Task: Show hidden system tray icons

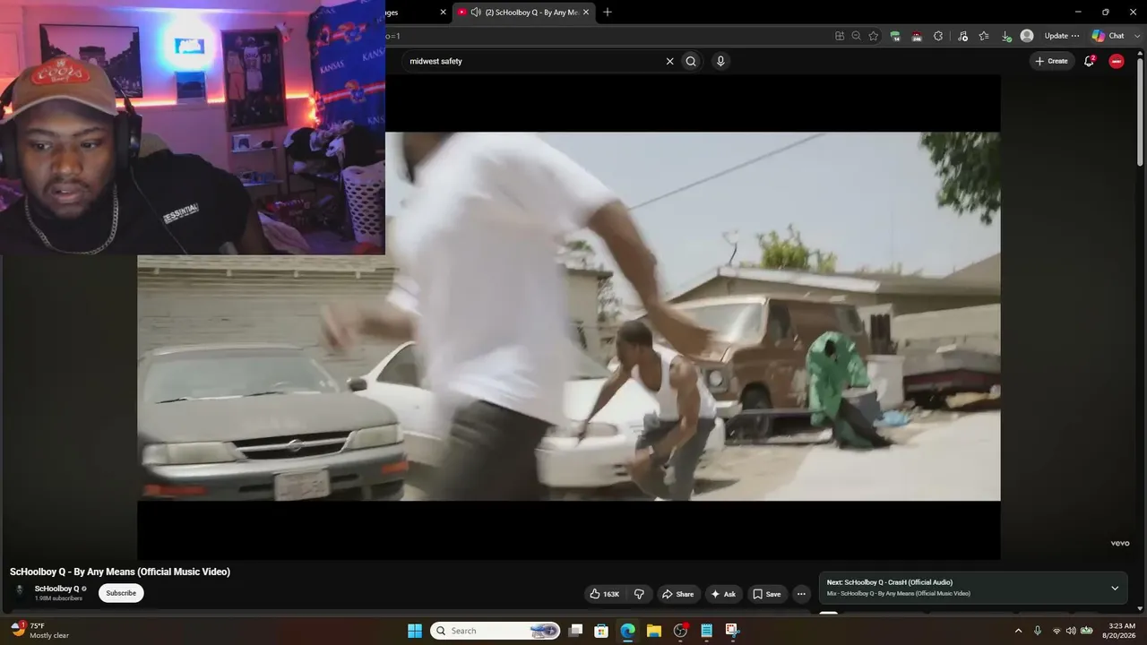Action: click(1018, 631)
